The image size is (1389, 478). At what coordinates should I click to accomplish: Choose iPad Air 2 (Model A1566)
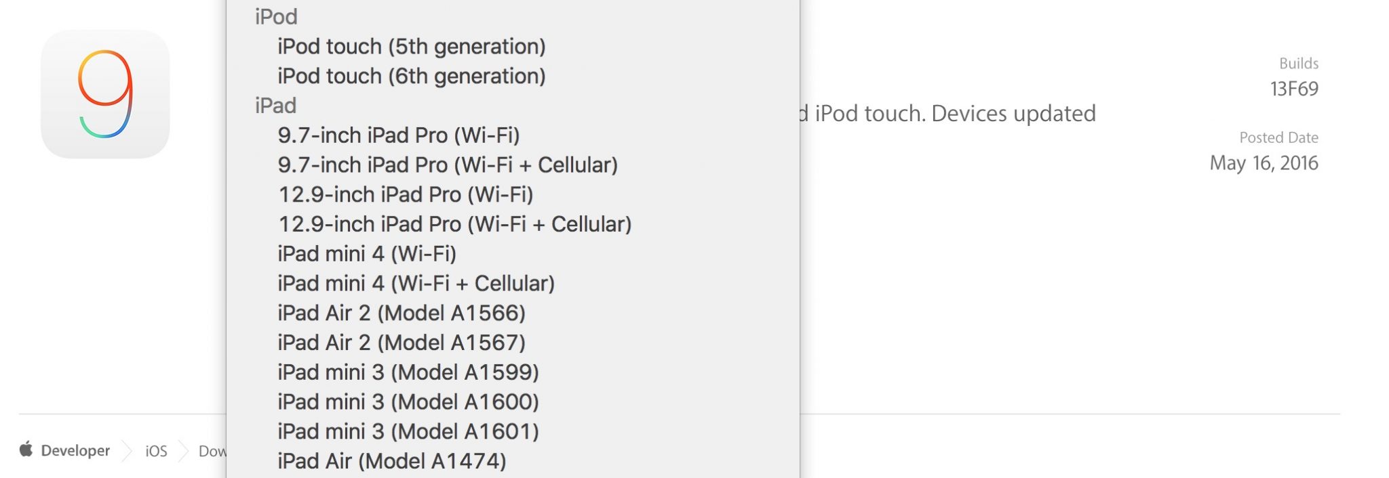pyautogui.click(x=403, y=312)
